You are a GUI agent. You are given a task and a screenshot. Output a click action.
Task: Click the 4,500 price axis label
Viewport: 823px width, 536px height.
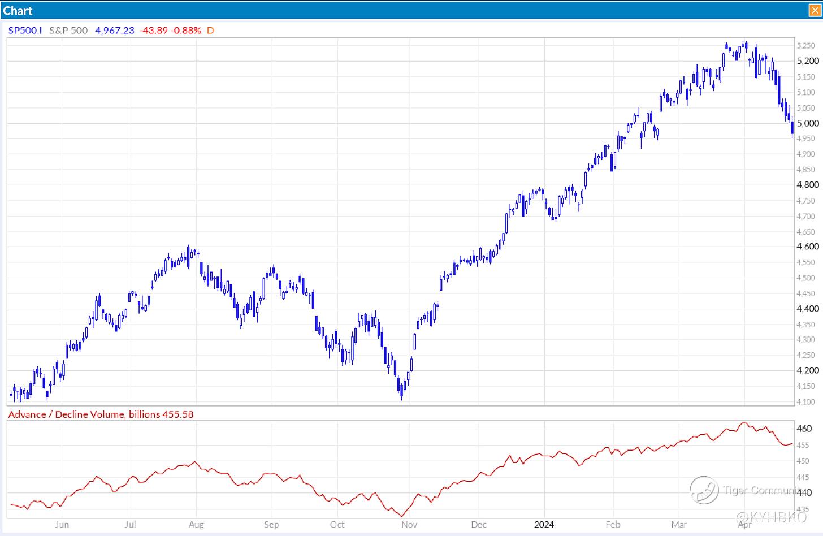point(806,278)
